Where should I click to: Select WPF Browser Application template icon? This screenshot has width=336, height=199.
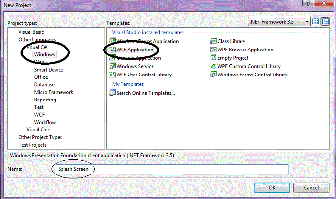[x=214, y=50]
